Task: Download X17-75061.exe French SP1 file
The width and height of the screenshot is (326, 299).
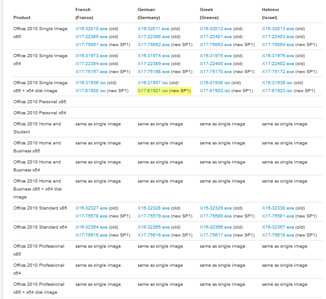Action: [x=91, y=45]
